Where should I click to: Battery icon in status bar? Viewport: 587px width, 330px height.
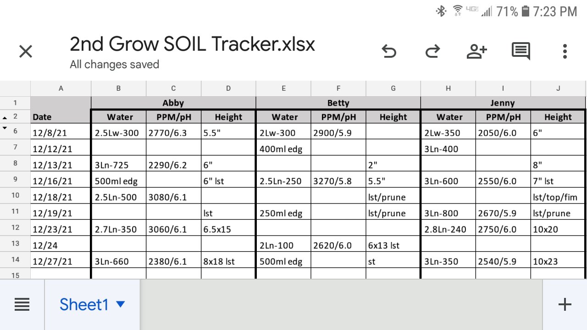pos(526,11)
